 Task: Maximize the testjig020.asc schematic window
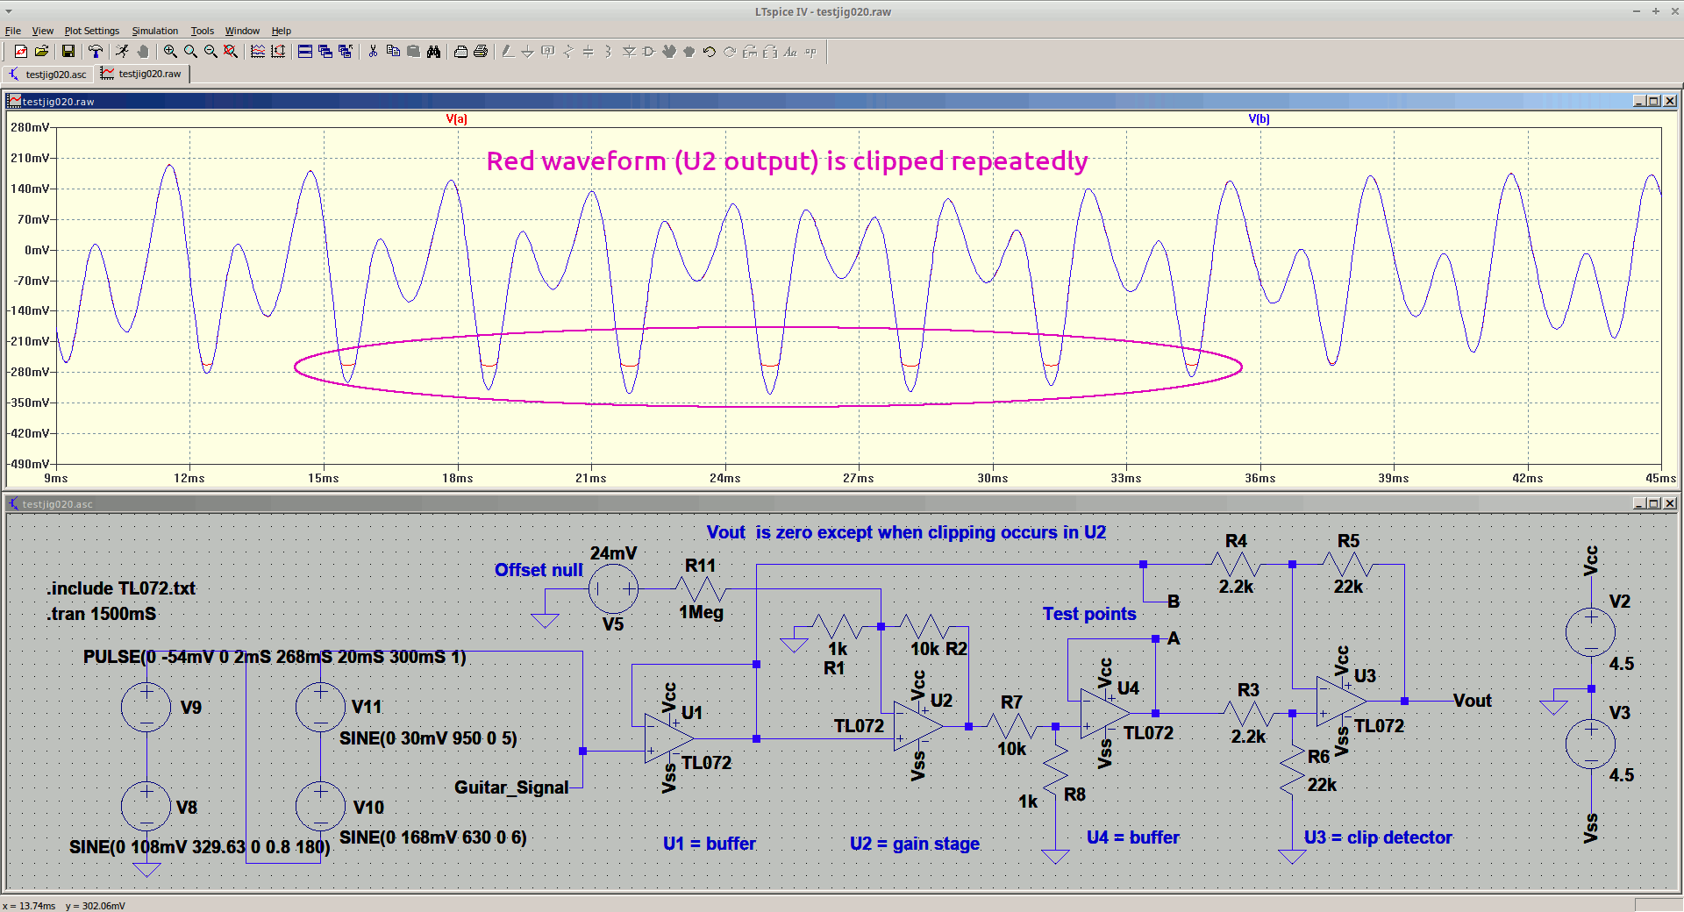pyautogui.click(x=1653, y=503)
